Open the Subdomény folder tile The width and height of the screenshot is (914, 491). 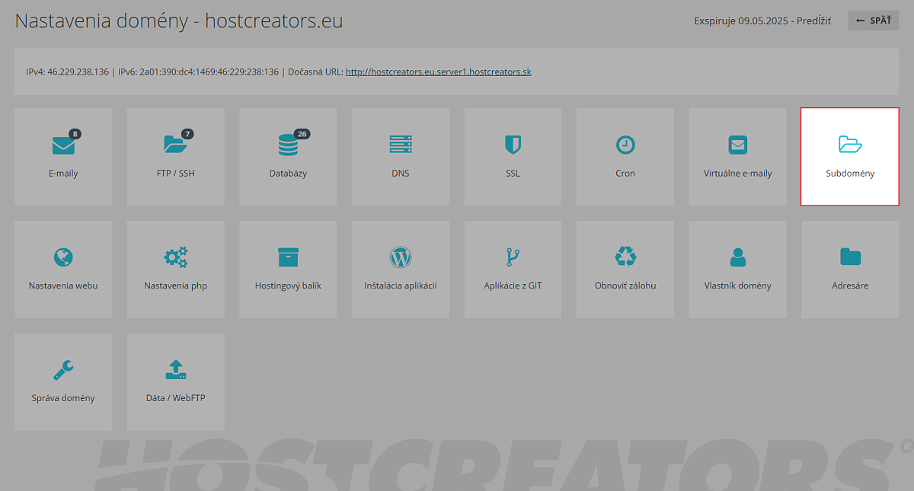click(x=850, y=157)
